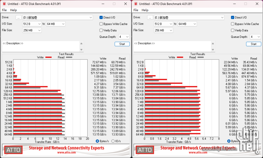Minimize the left ATTO window
The height and width of the screenshot is (158, 263).
103,4
